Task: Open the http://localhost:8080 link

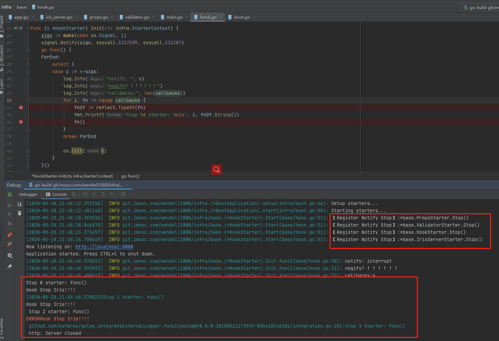Action: point(104,247)
